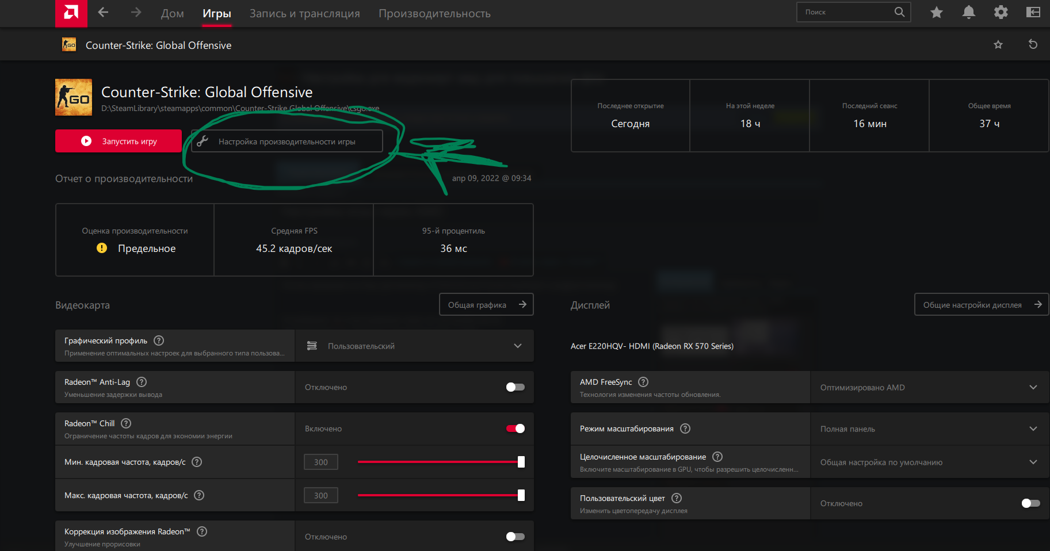Click the sidebar panel toggle icon
The image size is (1050, 551).
1033,12
